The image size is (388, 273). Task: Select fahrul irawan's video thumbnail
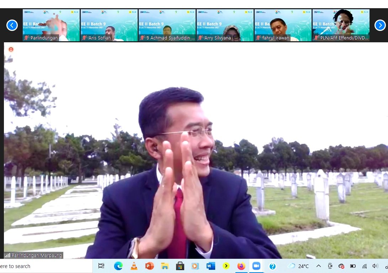point(283,25)
